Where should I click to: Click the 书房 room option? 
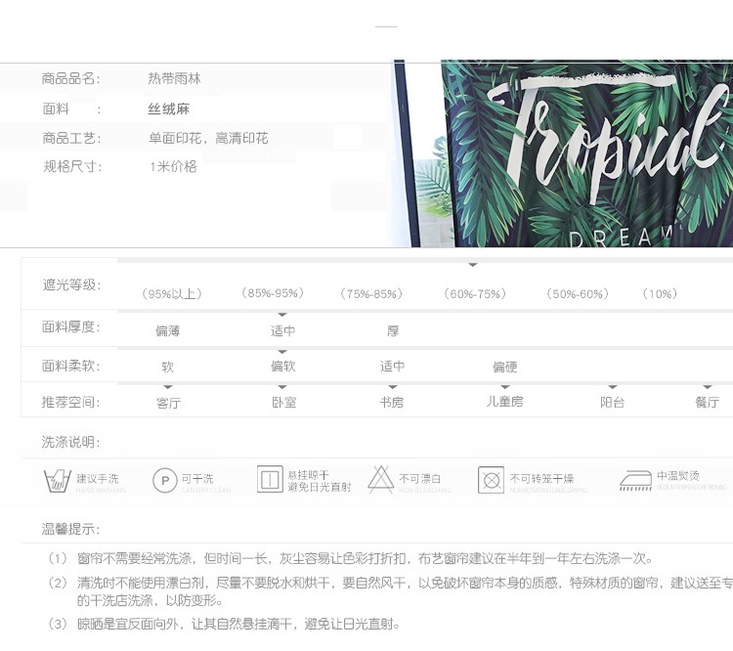pyautogui.click(x=391, y=402)
